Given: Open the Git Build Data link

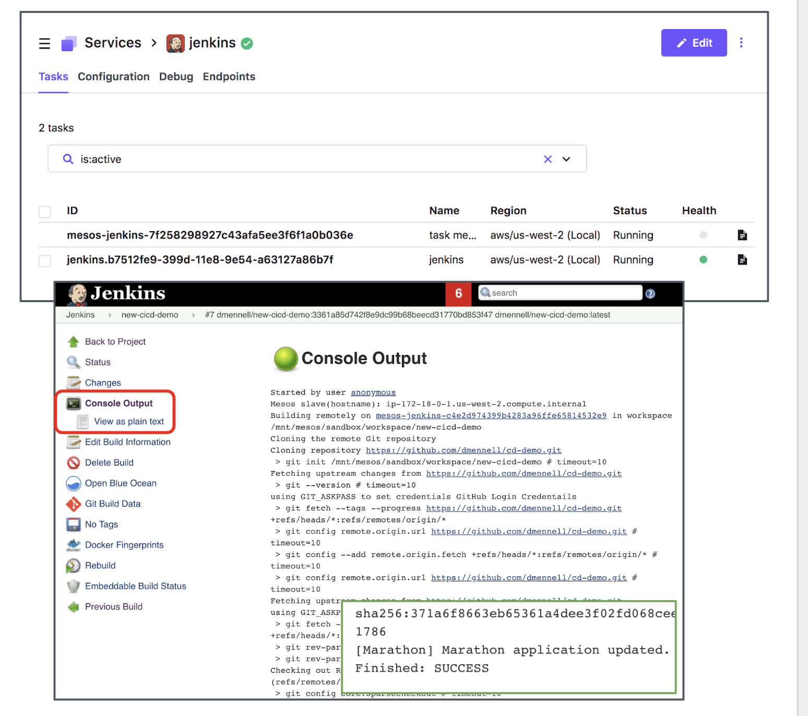Looking at the screenshot, I should tap(113, 504).
